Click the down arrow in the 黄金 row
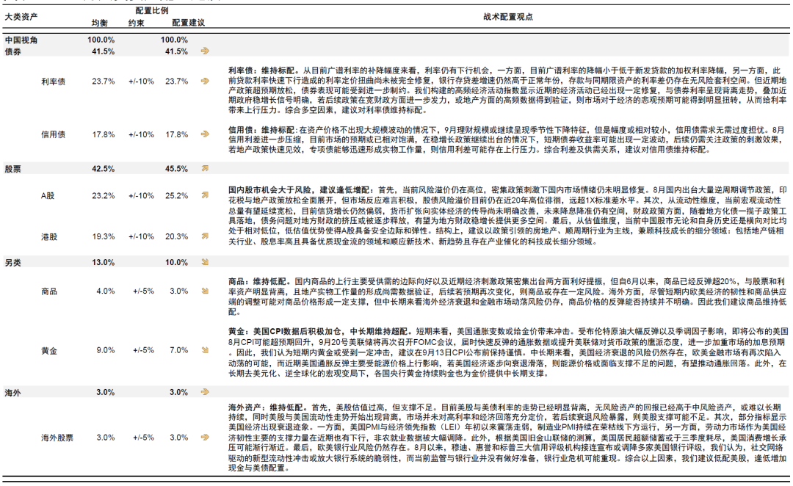Image resolution: width=793 pixels, height=486 pixels. pos(205,350)
